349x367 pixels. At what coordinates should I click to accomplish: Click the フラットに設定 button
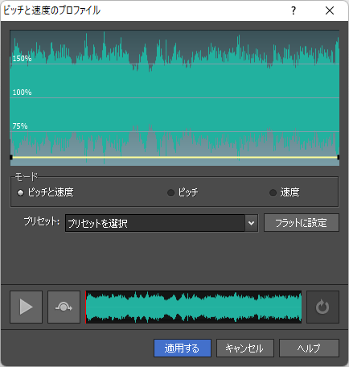pyautogui.click(x=302, y=223)
